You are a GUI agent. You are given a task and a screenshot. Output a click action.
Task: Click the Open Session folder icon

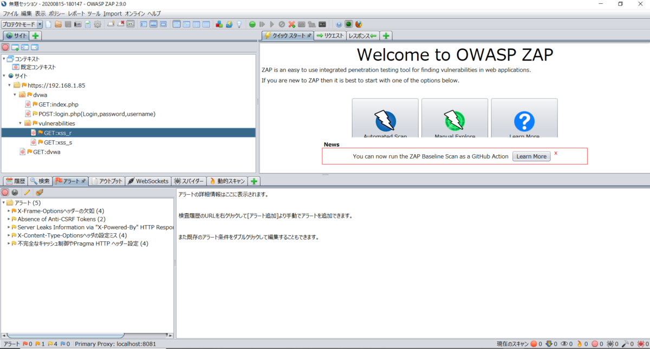tap(58, 24)
